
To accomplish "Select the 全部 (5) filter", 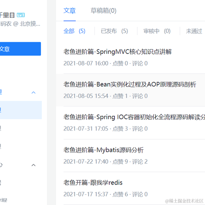I will (x=74, y=31).
